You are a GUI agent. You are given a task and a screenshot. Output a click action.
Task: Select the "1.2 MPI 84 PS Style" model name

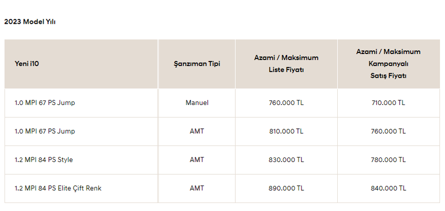point(44,160)
